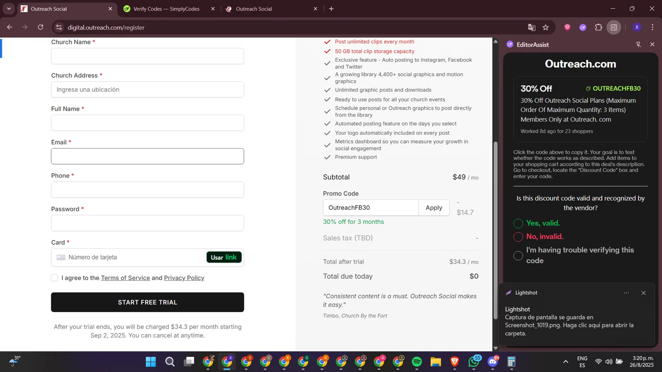Show hidden system tray icons chevron
The image size is (662, 372).
565,362
